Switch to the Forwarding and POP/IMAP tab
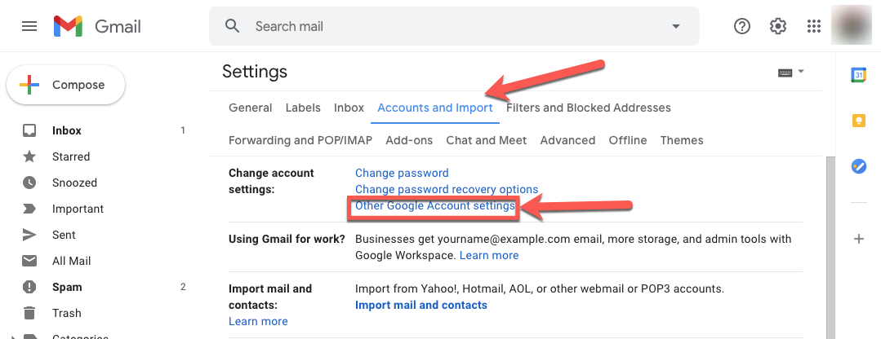Screen dimensions: 881x339 click(x=300, y=140)
